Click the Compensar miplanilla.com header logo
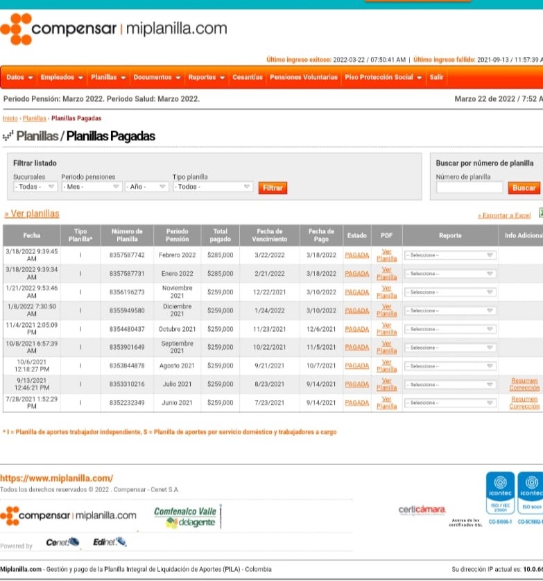 click(x=114, y=29)
